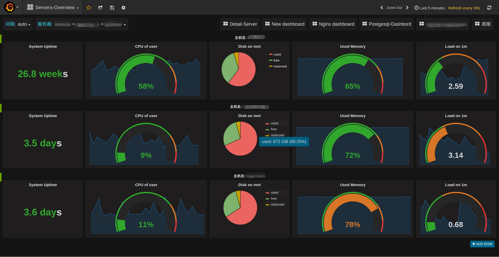Image resolution: width=499 pixels, height=257 pixels.
Task: Go to the Postgesql-Dashbord link
Action: (386, 24)
